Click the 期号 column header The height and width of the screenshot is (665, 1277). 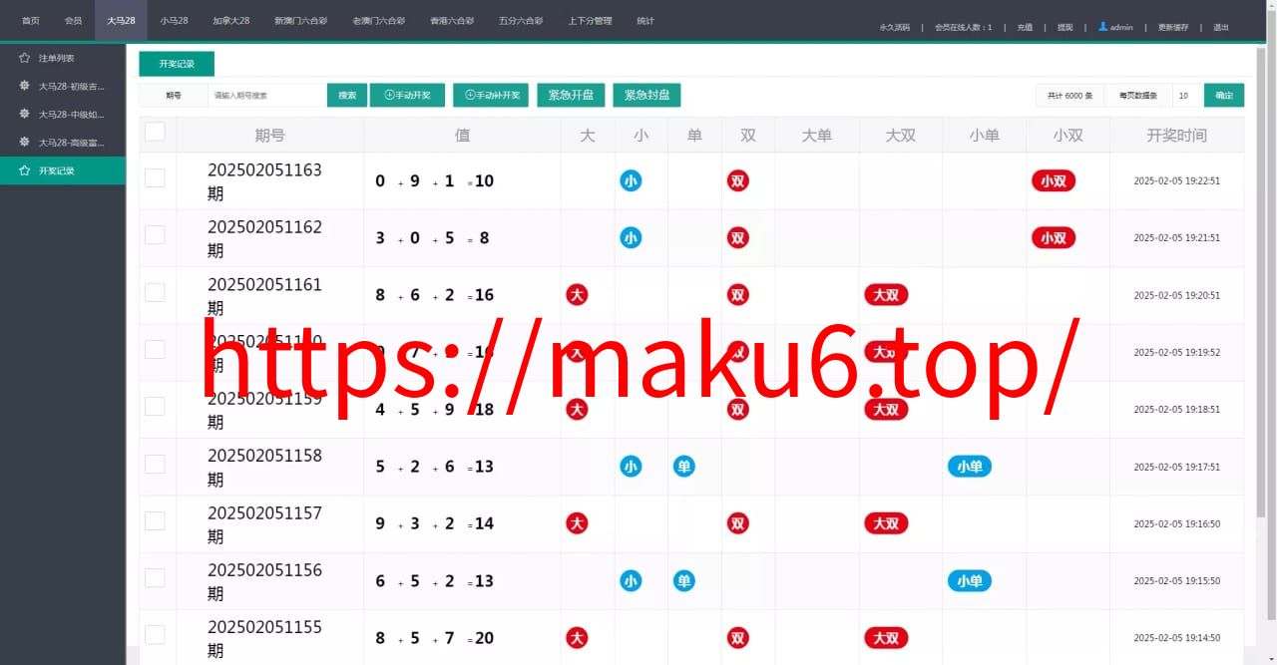pyautogui.click(x=269, y=135)
